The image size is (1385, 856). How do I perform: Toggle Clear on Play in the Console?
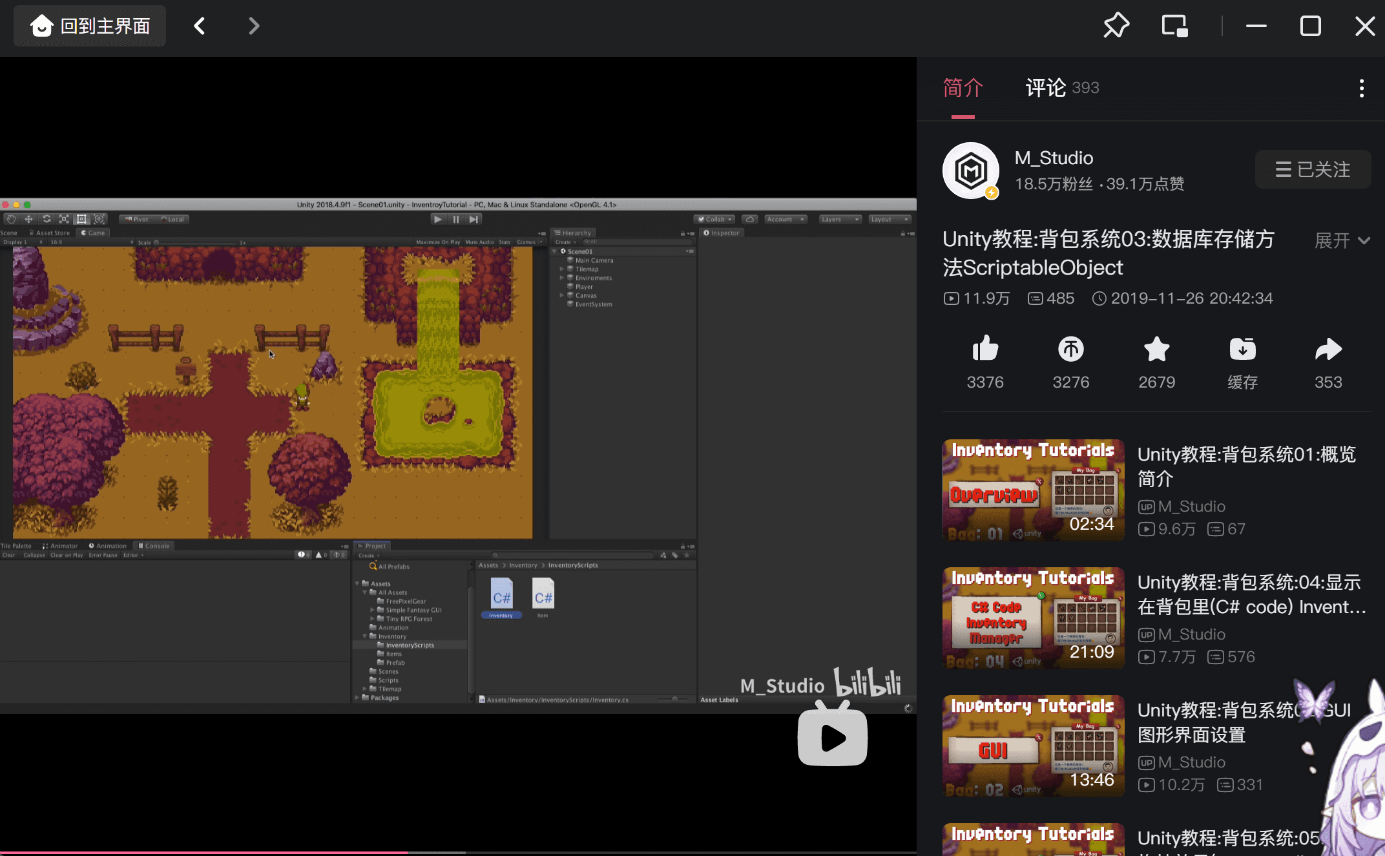67,555
